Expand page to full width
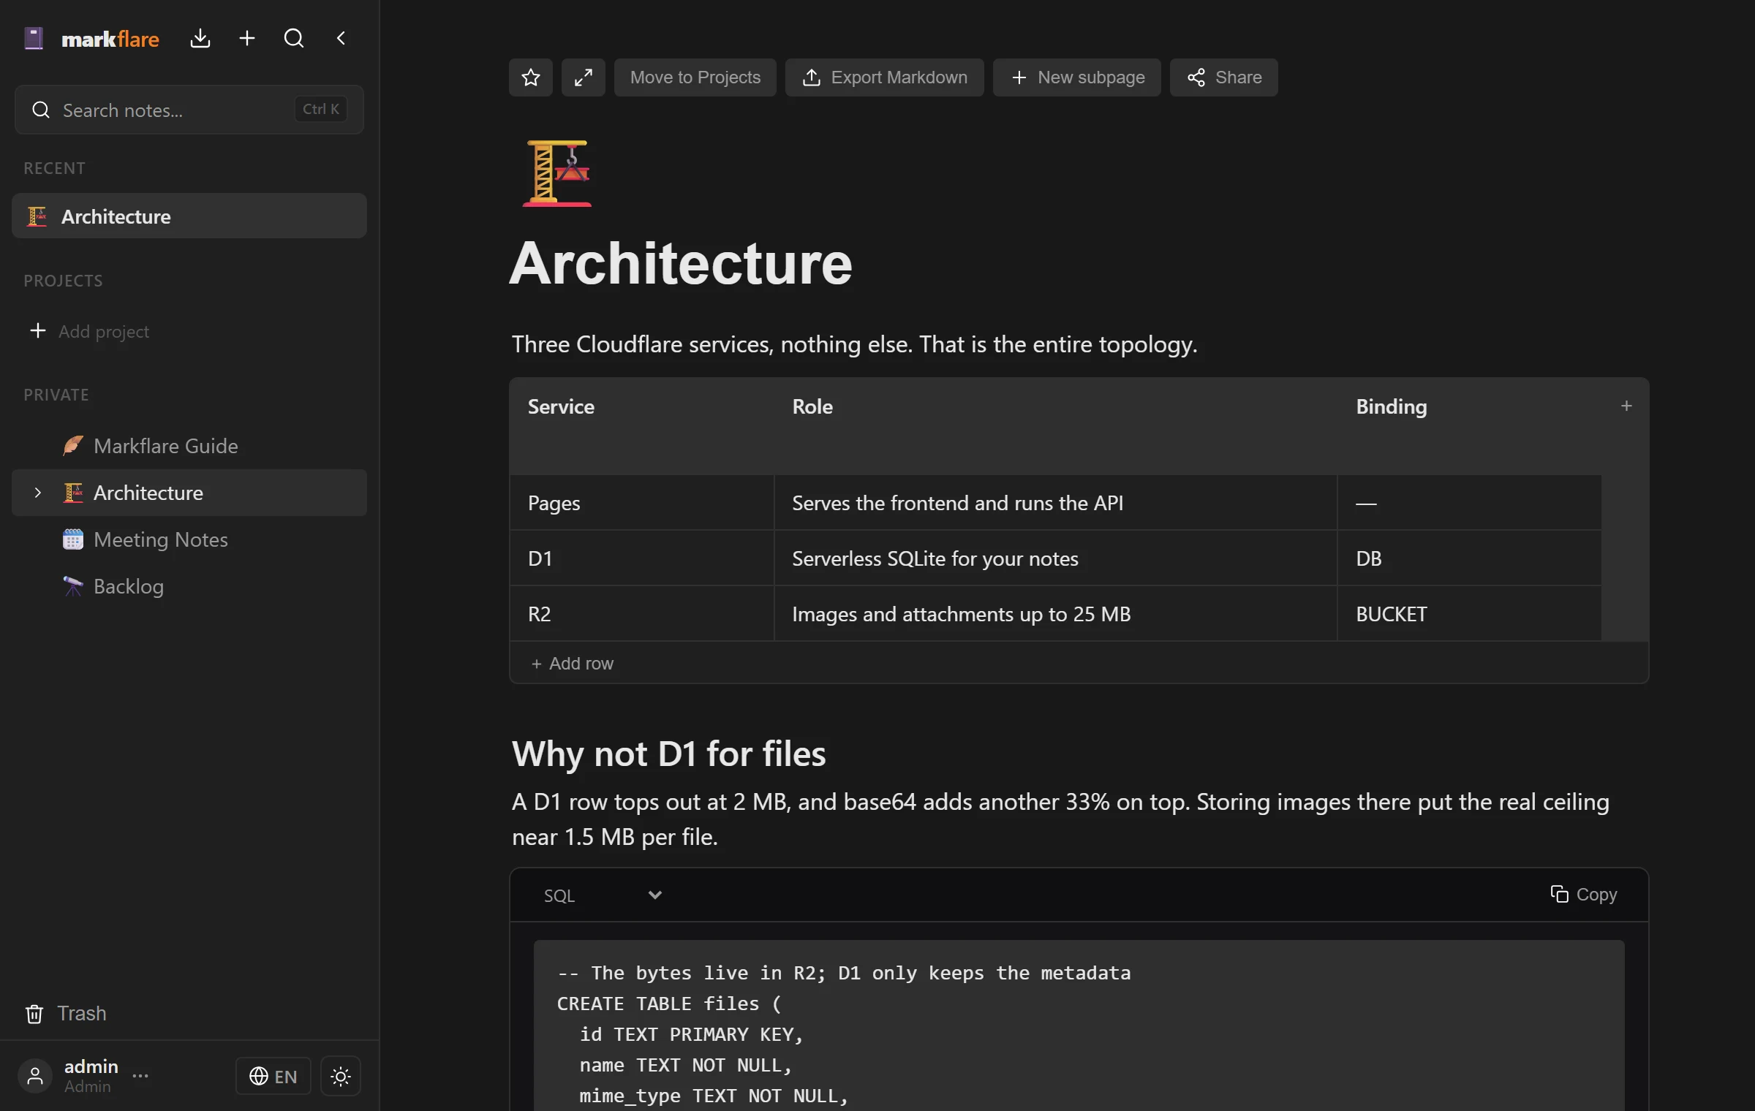Screen dimensions: 1755x1111 pos(584,77)
